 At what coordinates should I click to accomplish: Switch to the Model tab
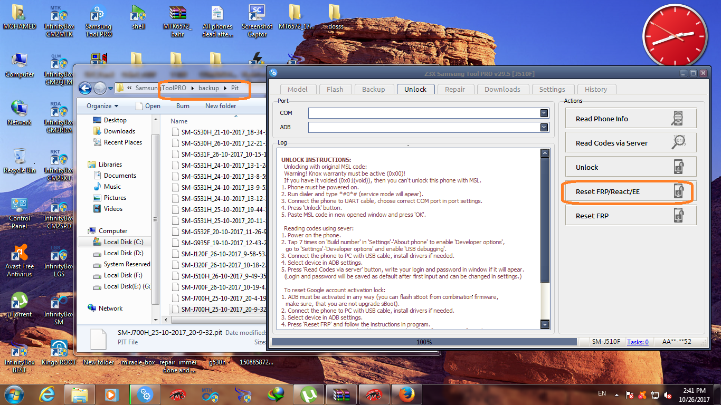[x=298, y=89]
